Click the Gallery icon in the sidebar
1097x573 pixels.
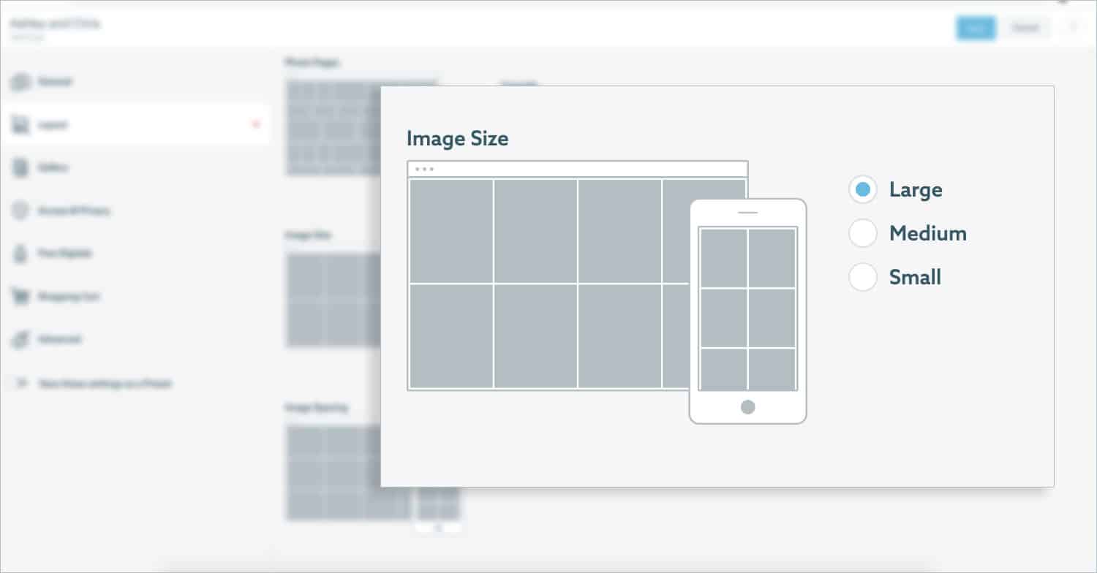coord(22,167)
